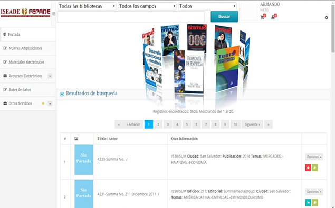Viewport: 335px width, 208px height.
Task: Click the search text input field
Action: (131, 17)
